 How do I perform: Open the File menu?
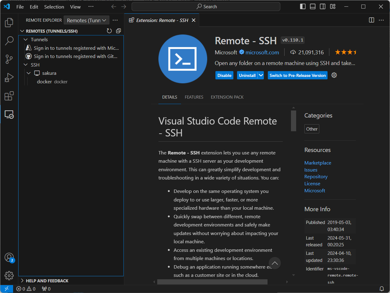[x=20, y=7]
